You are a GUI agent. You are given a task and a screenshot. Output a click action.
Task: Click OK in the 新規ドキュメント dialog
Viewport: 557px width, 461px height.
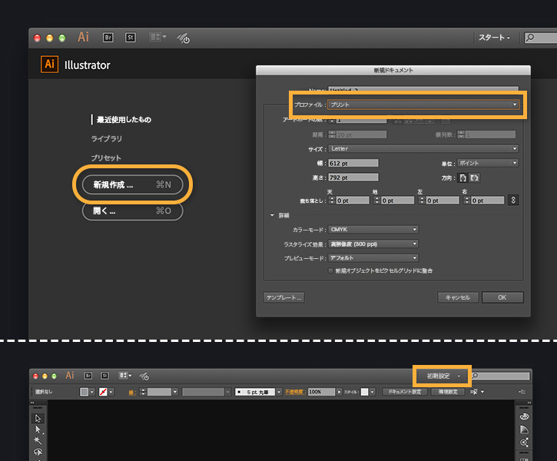tap(502, 297)
